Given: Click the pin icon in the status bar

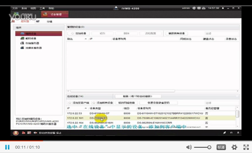Looking at the screenshot, I should tap(224, 133).
